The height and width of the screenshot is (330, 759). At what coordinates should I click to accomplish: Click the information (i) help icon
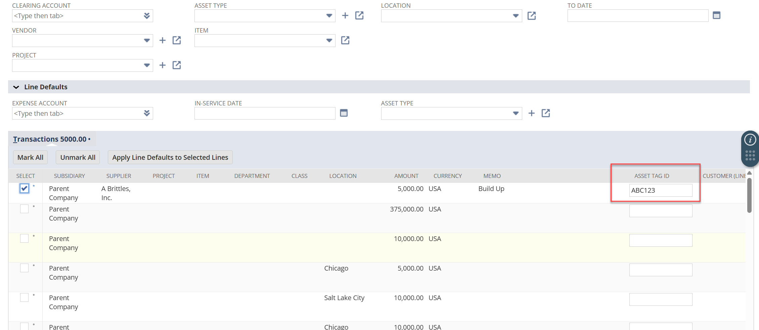click(750, 140)
